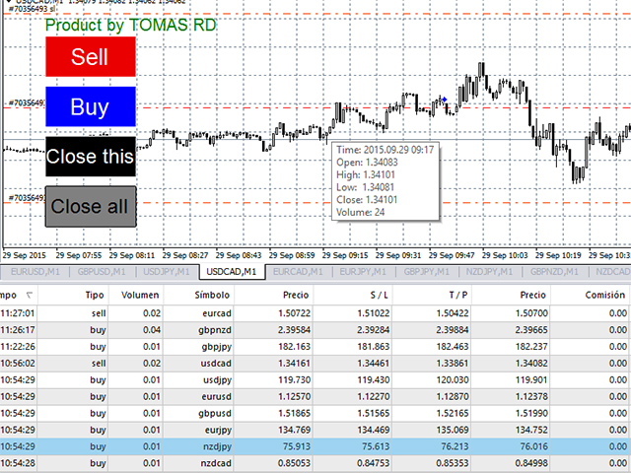631x473 pixels.
Task: Click the time column sort arrow
Action: pyautogui.click(x=29, y=296)
